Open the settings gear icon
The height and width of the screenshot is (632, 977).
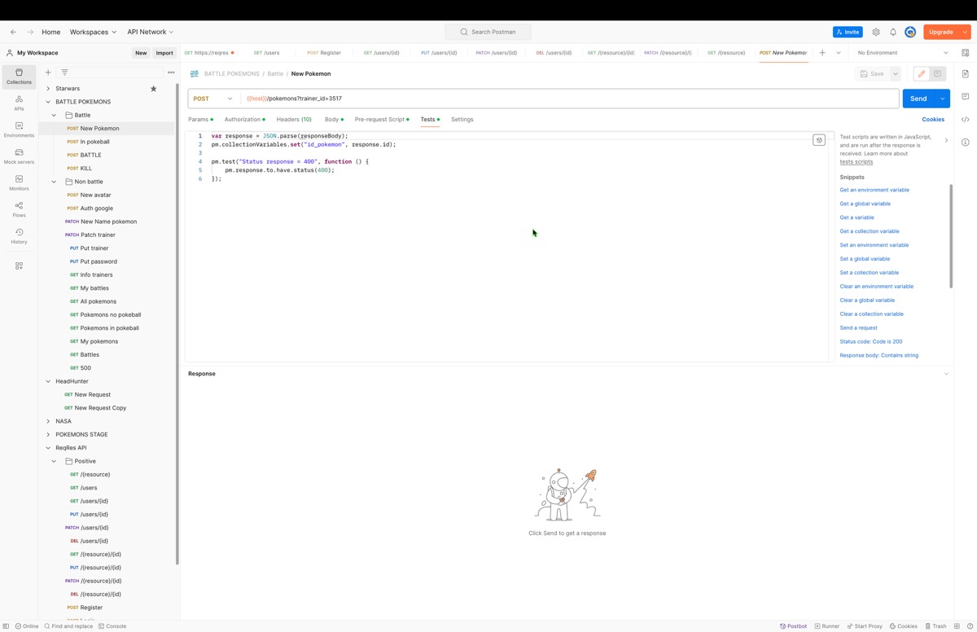[876, 32]
